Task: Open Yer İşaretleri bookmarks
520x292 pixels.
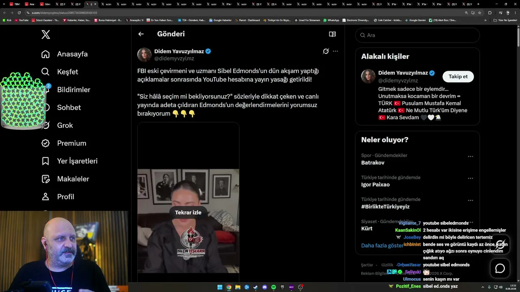Action: pos(77,161)
